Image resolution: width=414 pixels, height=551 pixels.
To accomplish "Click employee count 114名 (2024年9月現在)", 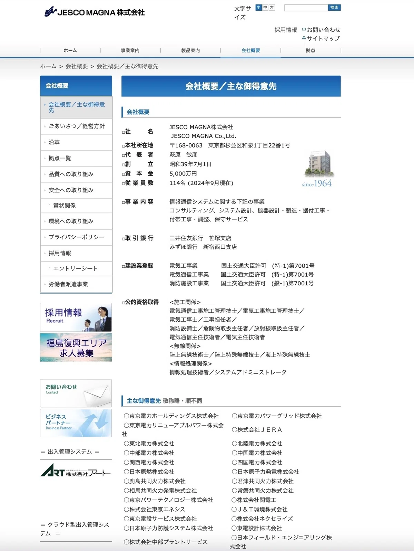I will pyautogui.click(x=201, y=183).
